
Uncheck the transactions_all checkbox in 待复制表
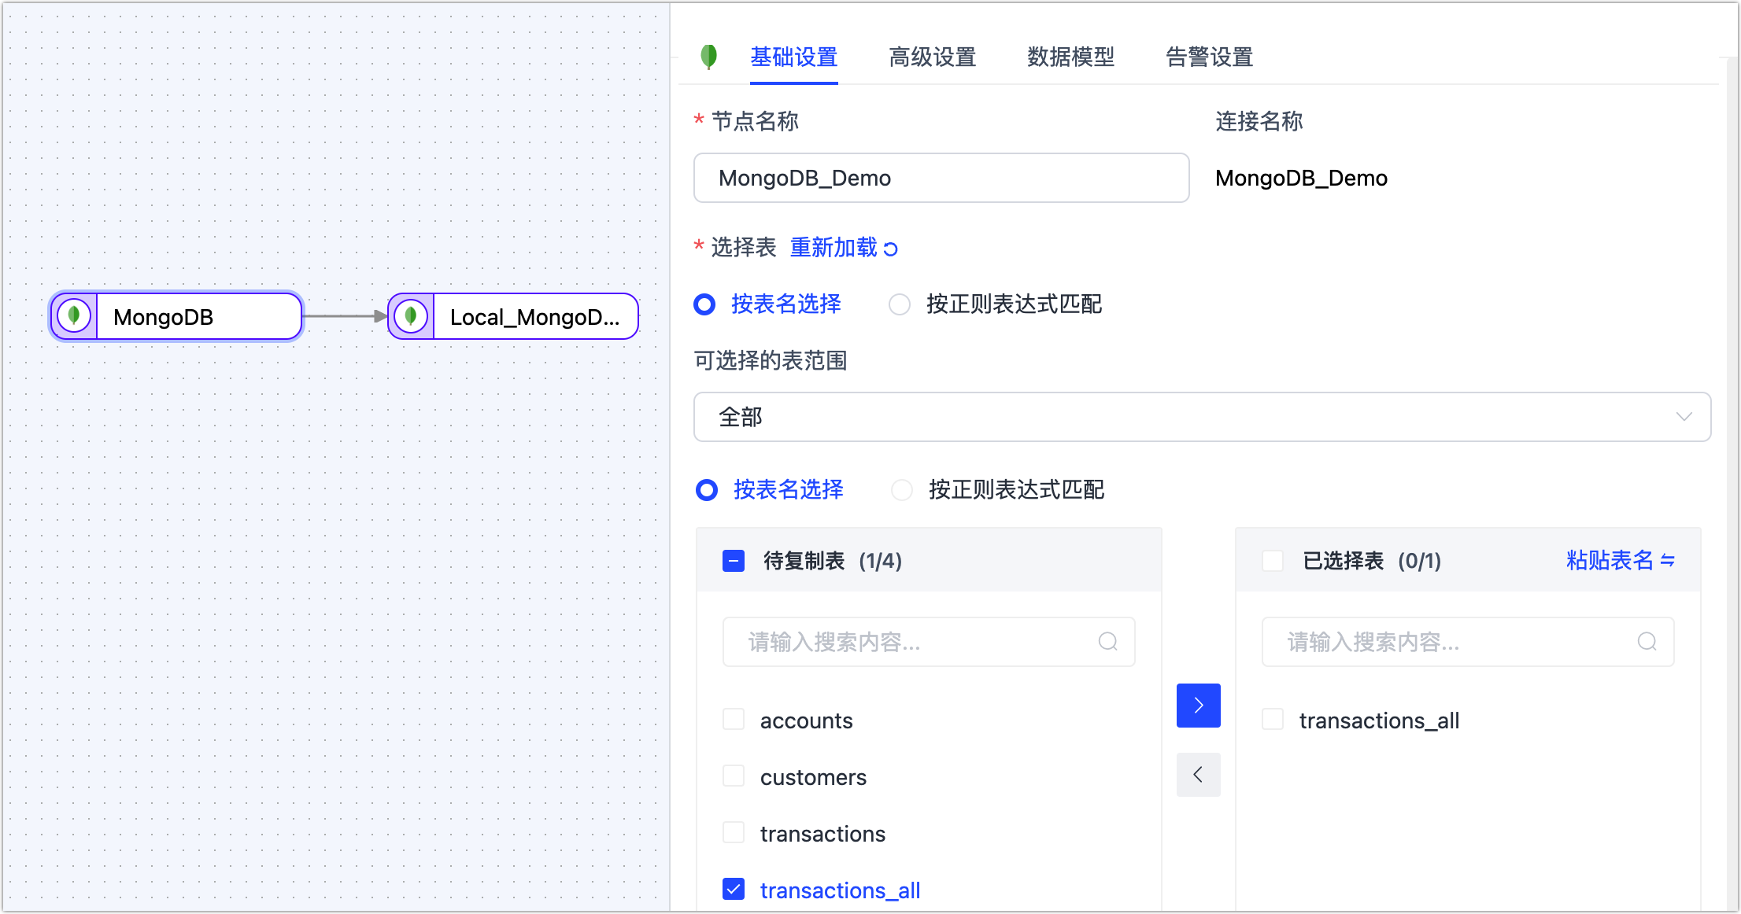point(734,890)
